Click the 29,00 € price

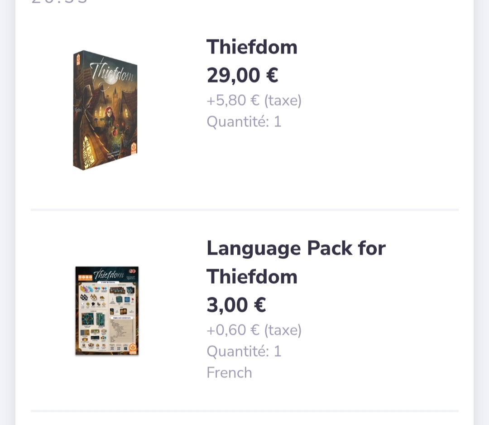pos(242,75)
